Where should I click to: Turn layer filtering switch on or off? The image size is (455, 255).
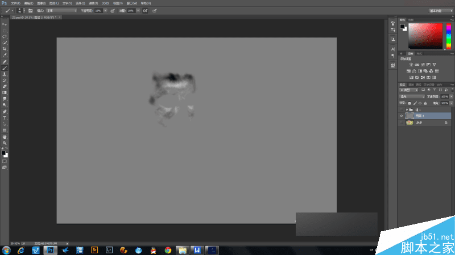click(452, 90)
